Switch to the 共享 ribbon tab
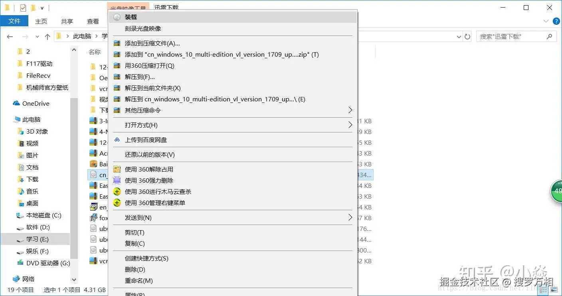 (67, 21)
